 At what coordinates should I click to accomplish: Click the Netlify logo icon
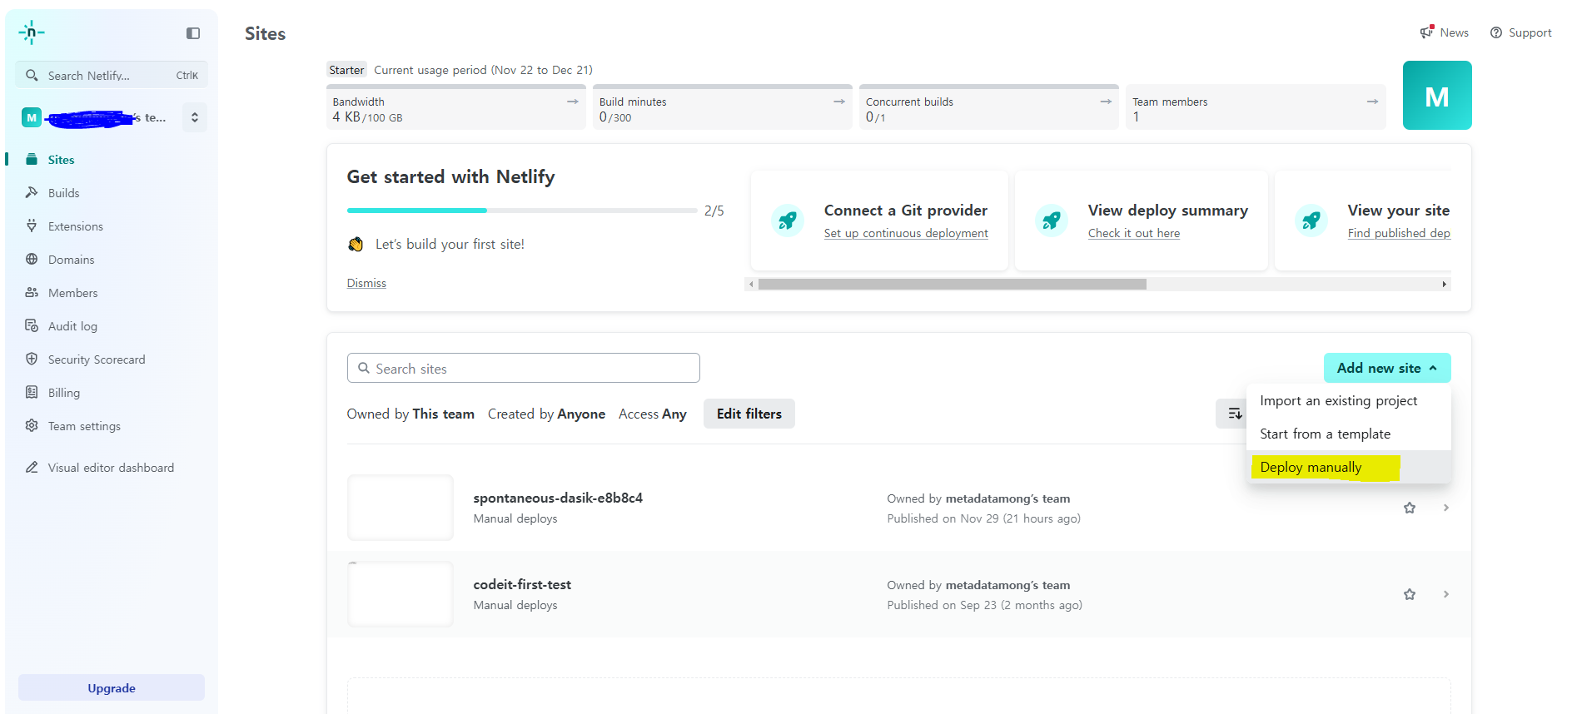click(32, 32)
